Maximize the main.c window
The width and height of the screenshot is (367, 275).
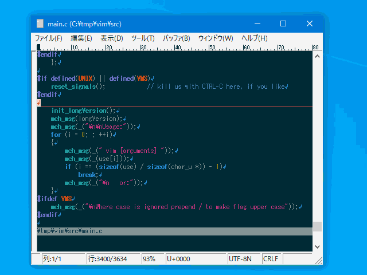pyautogui.click(x=283, y=23)
